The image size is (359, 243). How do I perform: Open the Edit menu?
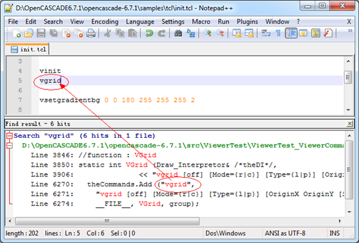tap(31, 22)
